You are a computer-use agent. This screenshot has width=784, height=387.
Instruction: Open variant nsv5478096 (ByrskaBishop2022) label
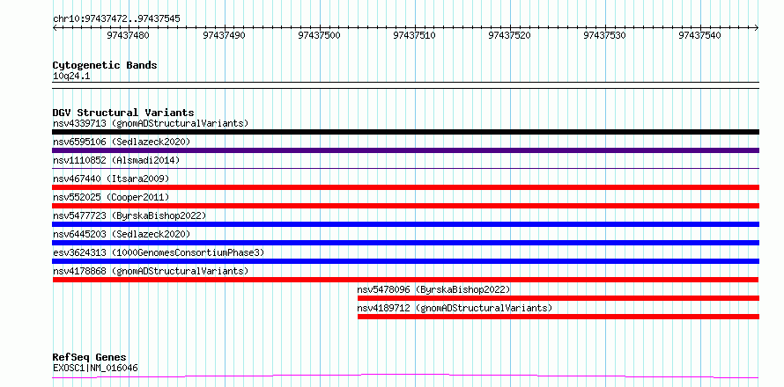click(433, 289)
